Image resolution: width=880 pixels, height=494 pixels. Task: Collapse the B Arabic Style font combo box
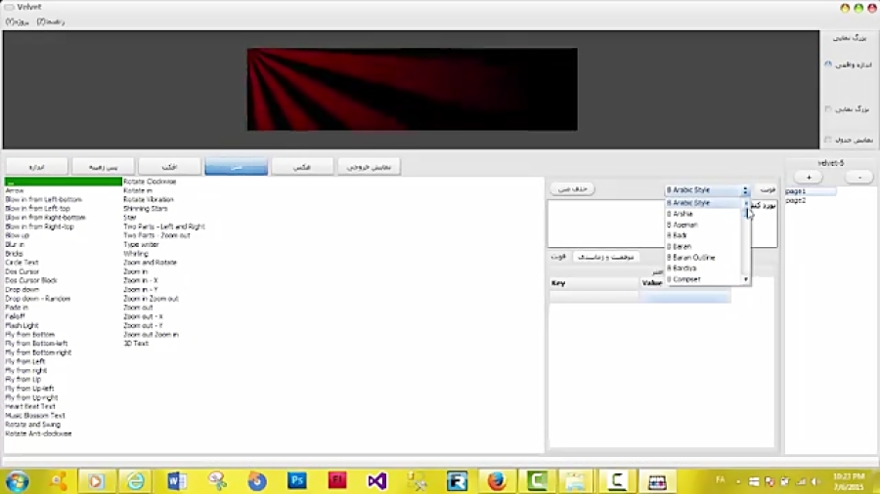click(x=745, y=190)
